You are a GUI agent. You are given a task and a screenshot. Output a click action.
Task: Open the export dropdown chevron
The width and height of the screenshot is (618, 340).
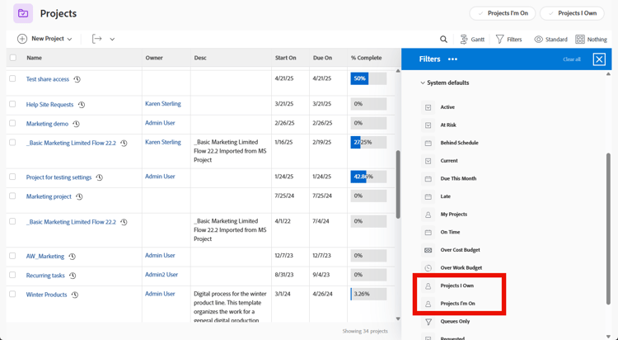(112, 39)
